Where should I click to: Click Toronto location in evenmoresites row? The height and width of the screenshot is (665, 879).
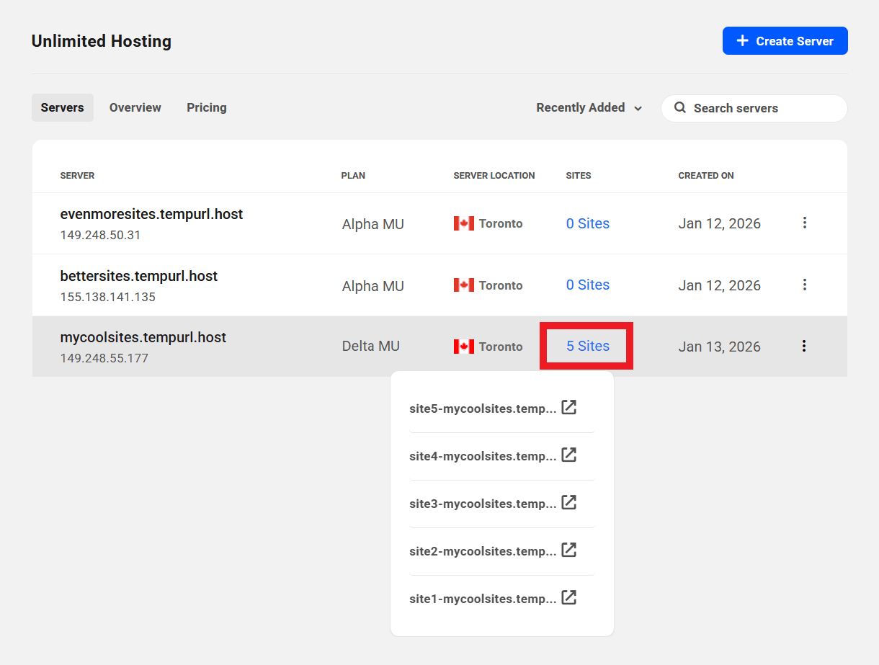pyautogui.click(x=501, y=223)
